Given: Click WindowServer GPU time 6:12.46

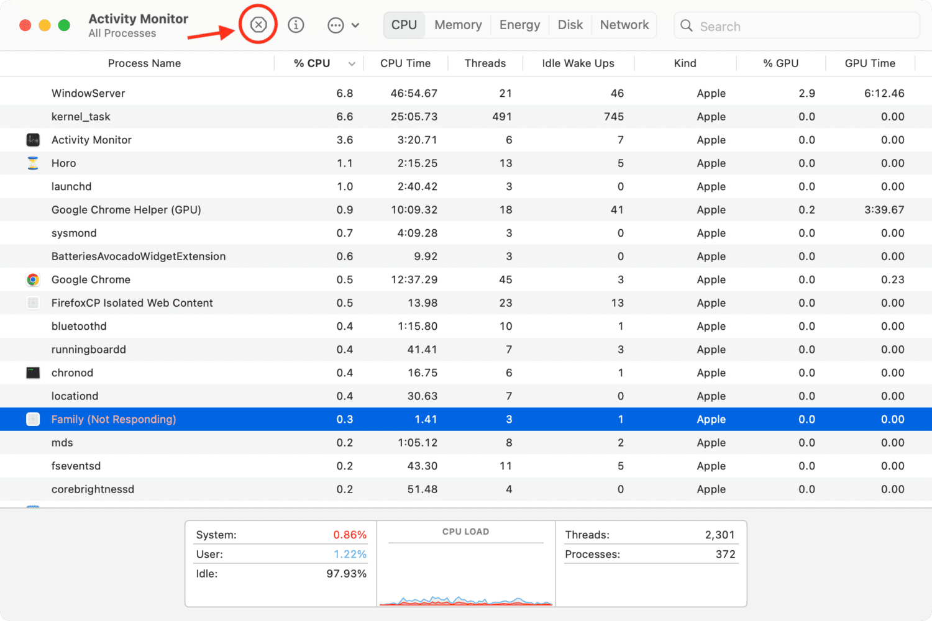Looking at the screenshot, I should [x=884, y=93].
